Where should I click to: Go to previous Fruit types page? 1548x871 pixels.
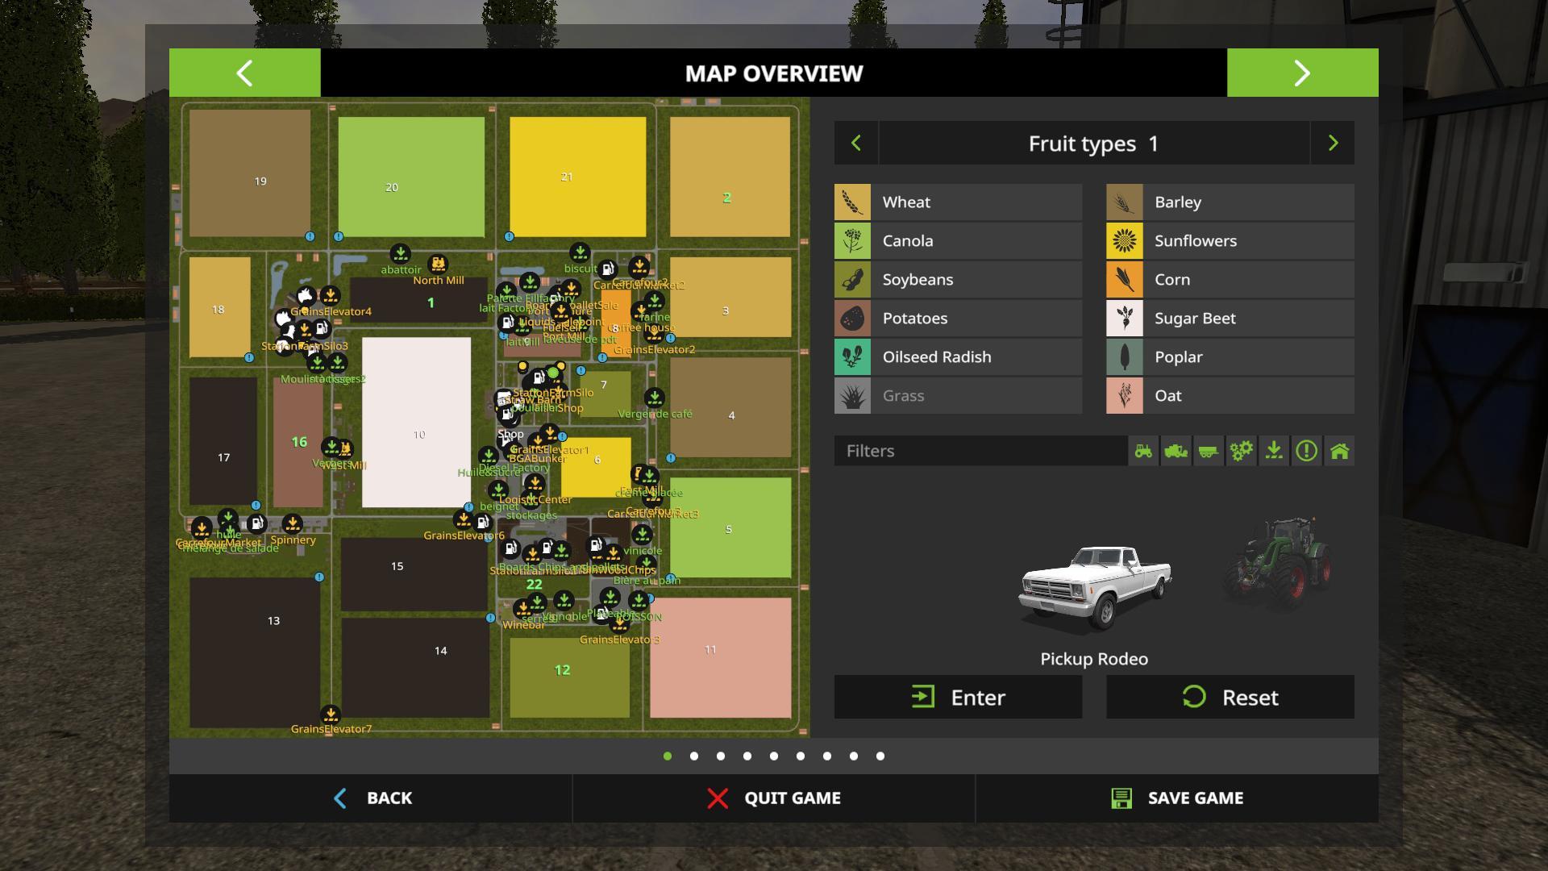856,144
